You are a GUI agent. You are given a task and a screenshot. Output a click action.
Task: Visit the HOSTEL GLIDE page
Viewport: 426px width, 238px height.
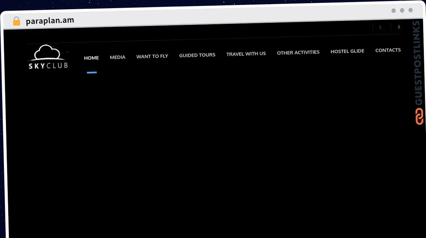pos(348,51)
